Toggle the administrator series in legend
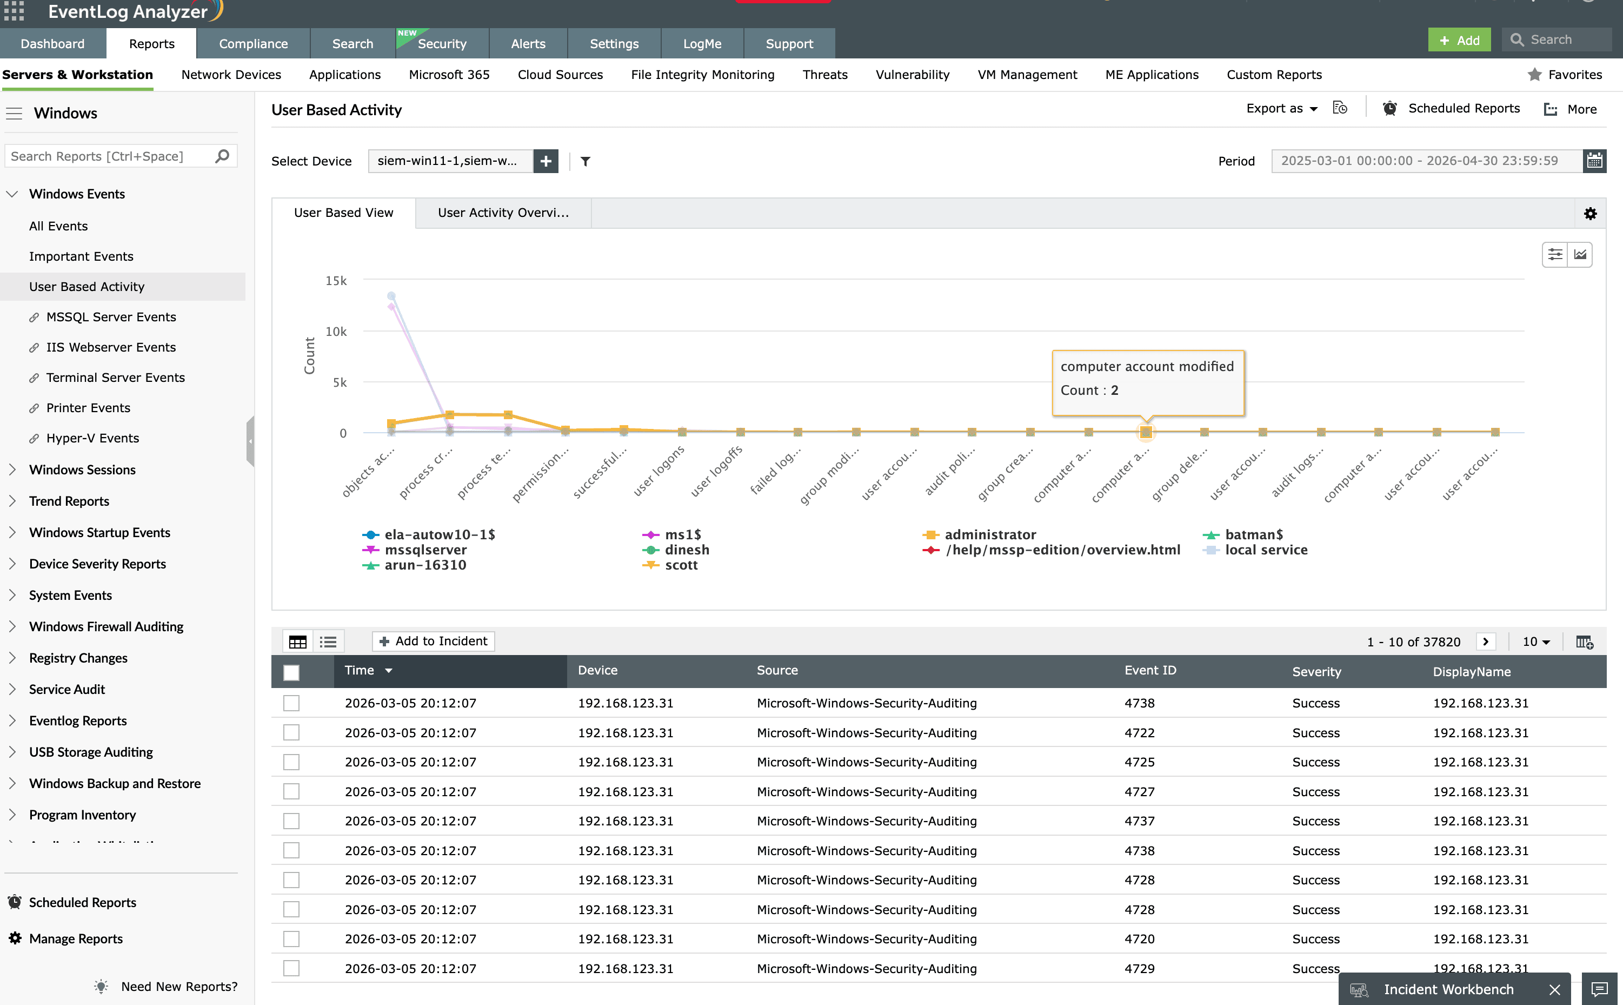This screenshot has width=1623, height=1005. [979, 535]
